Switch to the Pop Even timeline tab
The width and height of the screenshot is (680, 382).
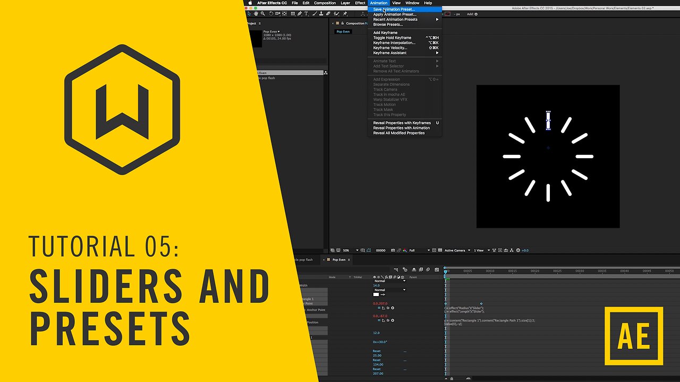point(338,260)
